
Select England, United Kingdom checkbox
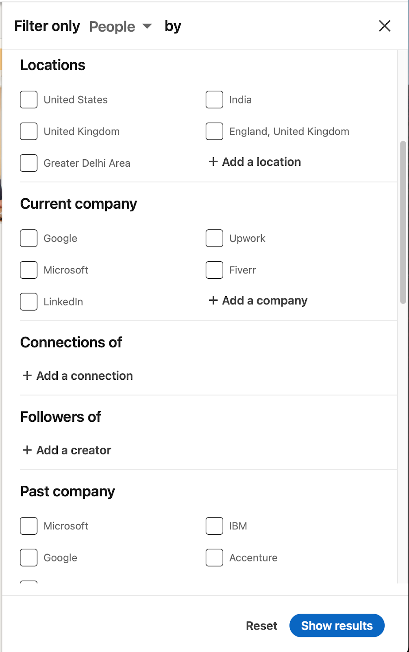[214, 131]
